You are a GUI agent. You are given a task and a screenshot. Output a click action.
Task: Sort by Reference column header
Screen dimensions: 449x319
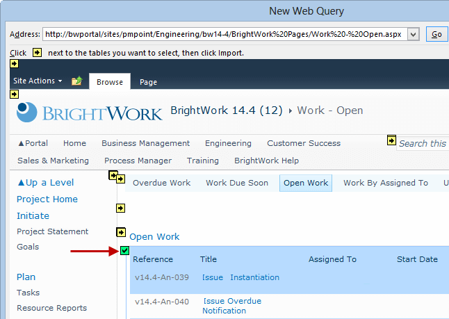click(x=153, y=259)
